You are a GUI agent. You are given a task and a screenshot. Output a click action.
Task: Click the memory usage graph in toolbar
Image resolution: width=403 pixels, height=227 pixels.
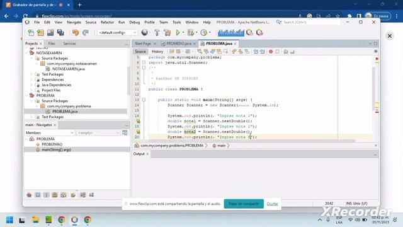231,32
